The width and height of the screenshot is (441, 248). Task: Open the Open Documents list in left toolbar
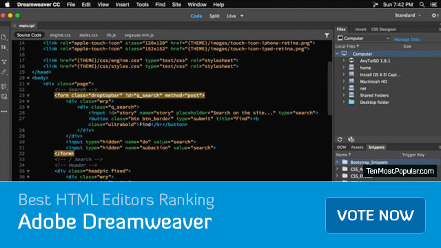3,37
